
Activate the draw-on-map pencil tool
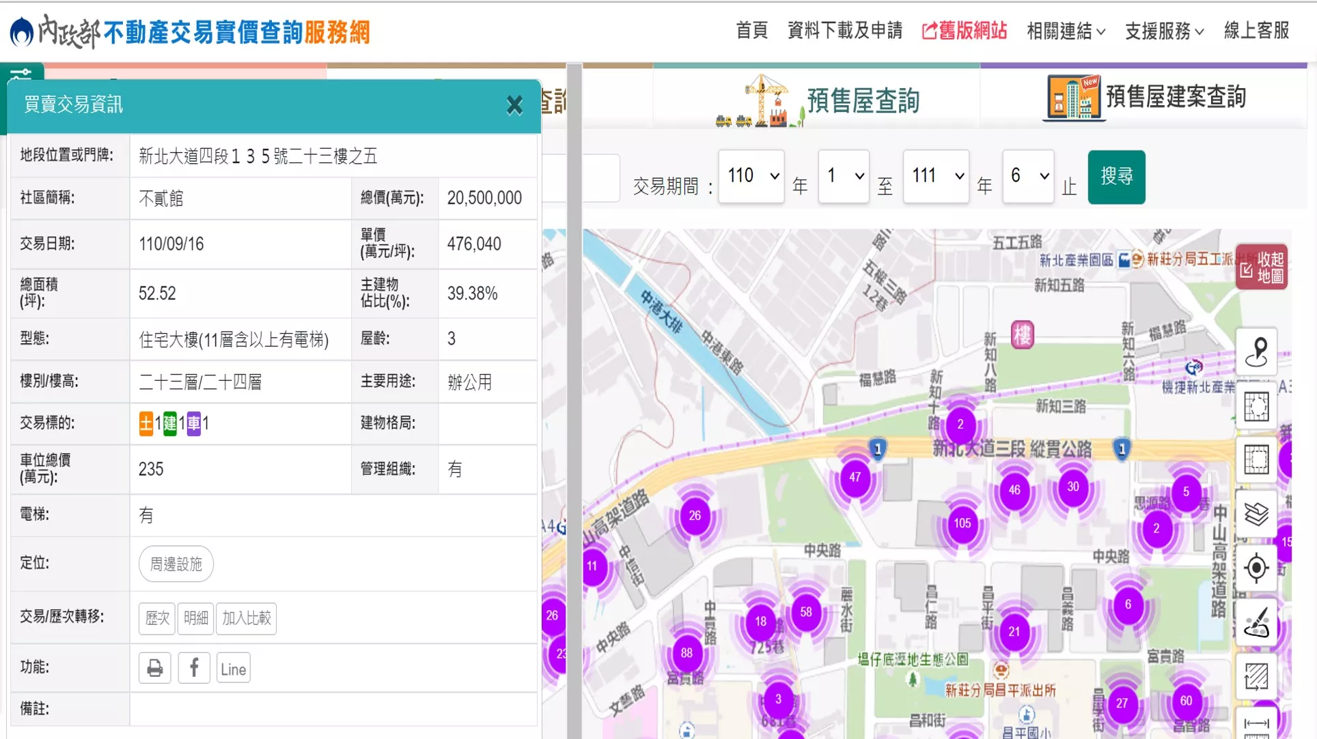point(1256,622)
